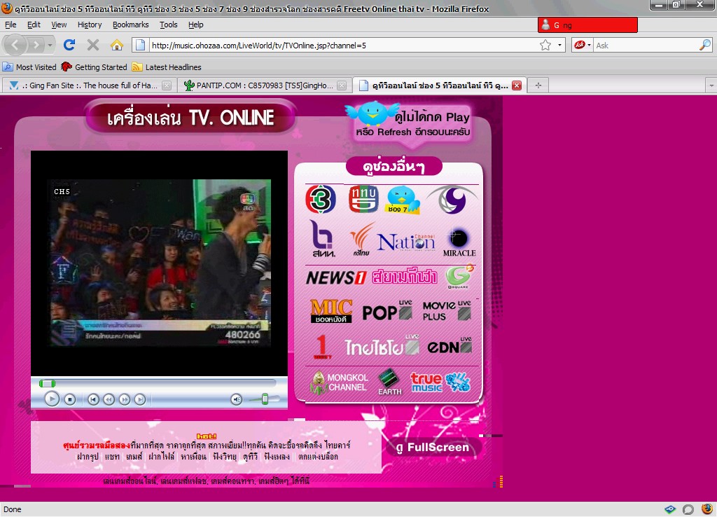Open the Thai Chaiyo live channel logo
Image resolution: width=717 pixels, height=517 pixels.
[x=382, y=346]
